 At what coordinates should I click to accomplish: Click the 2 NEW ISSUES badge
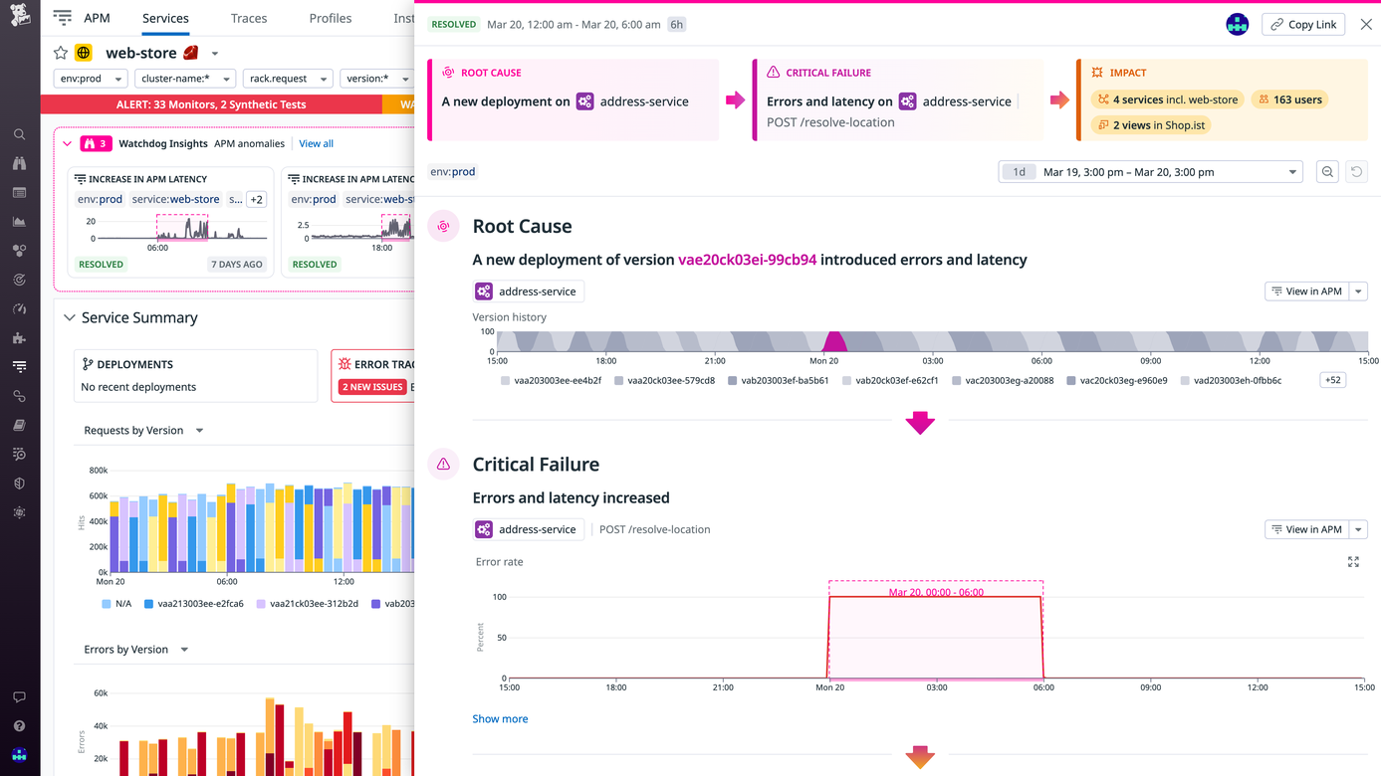coord(371,387)
